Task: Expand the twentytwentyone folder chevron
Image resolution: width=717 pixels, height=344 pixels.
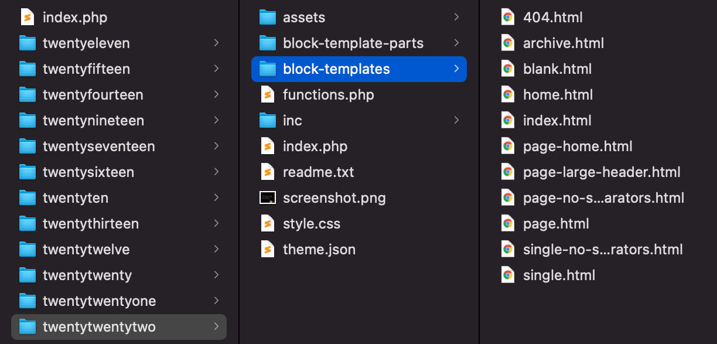Action: (217, 301)
